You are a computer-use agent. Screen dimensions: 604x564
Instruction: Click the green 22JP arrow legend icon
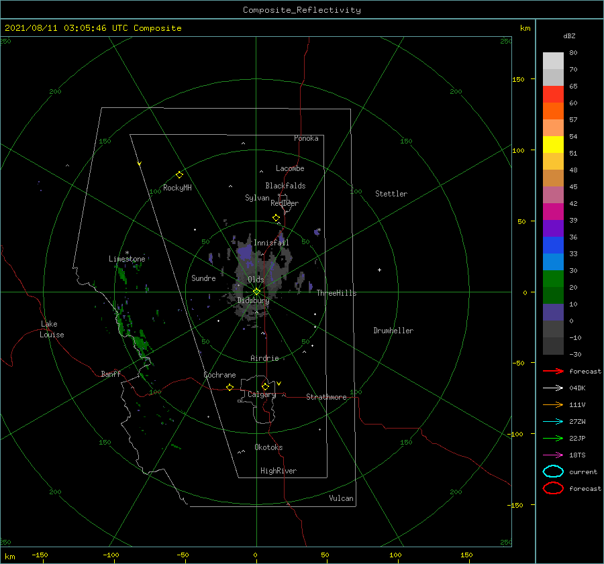pyautogui.click(x=553, y=438)
